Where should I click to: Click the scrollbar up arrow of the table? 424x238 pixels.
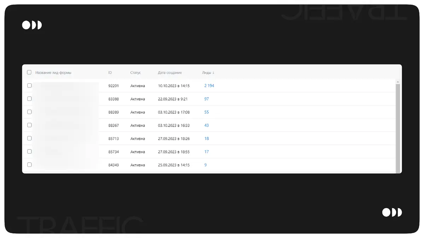398,82
